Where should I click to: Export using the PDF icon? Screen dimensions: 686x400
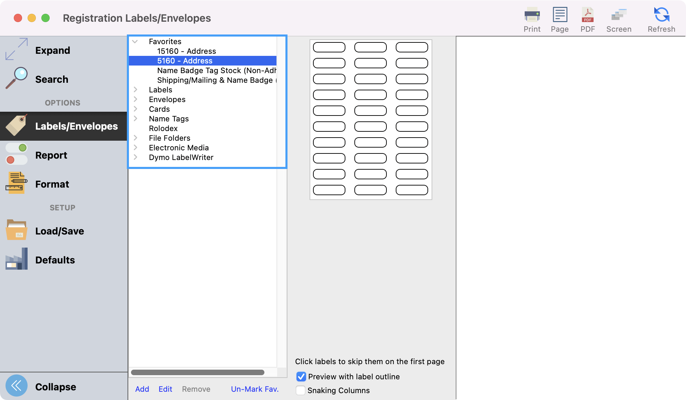[x=587, y=15]
